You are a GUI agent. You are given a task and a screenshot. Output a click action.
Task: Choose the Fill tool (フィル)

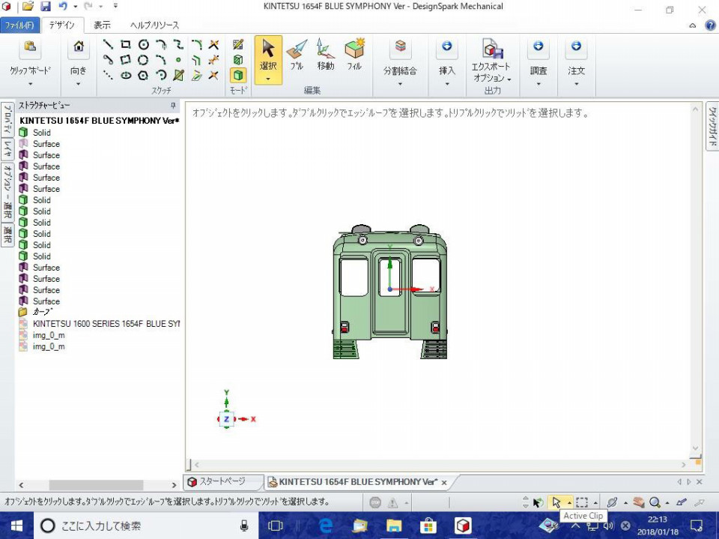pyautogui.click(x=354, y=55)
